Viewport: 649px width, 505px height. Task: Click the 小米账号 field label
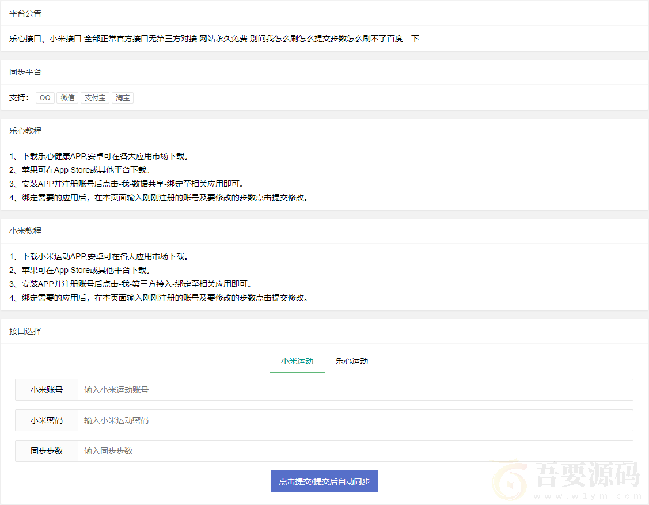click(47, 390)
